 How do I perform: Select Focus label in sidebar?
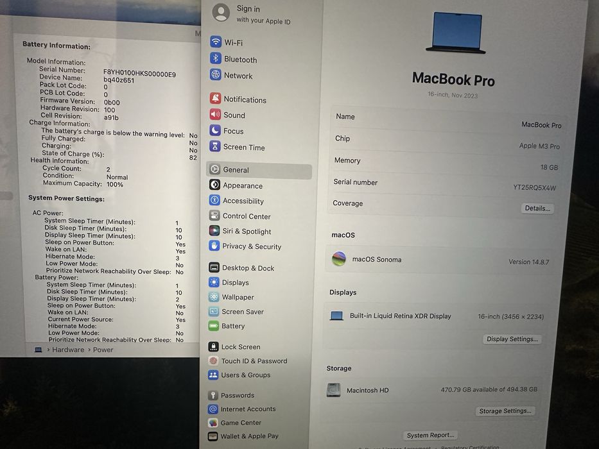pos(234,131)
